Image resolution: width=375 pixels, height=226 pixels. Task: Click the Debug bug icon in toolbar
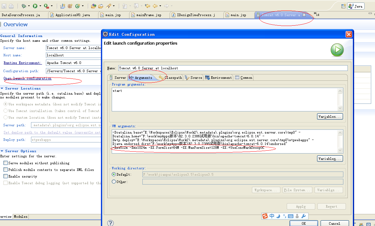coord(24,6)
